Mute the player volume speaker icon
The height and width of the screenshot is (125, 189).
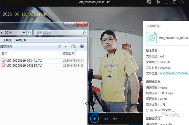pos(115,119)
